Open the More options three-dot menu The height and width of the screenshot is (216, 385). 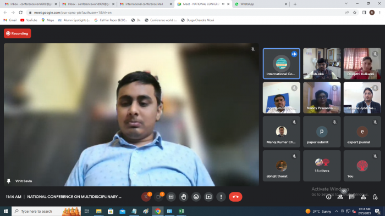[221, 197]
